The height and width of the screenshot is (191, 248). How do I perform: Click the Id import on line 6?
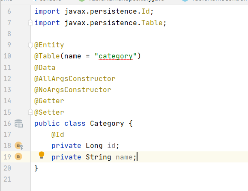146,12
